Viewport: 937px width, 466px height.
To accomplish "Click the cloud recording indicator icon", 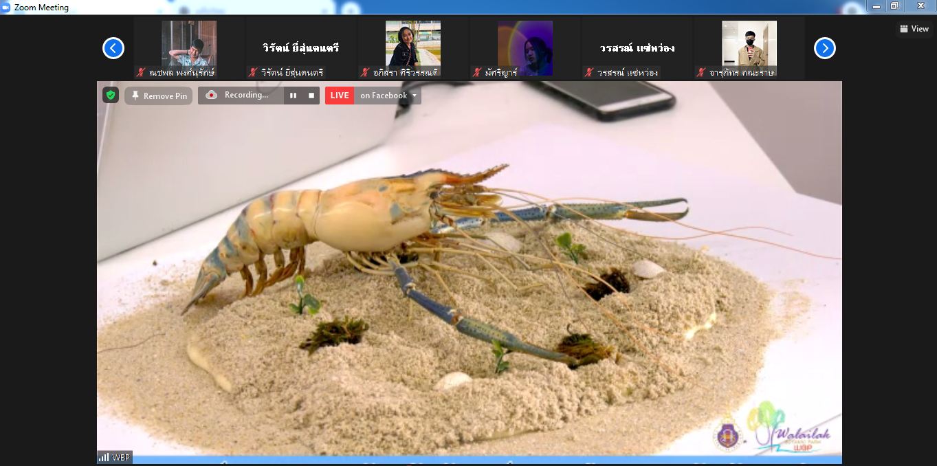I will [x=212, y=95].
